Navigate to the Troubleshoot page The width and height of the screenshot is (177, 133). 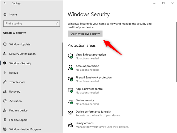[17, 82]
